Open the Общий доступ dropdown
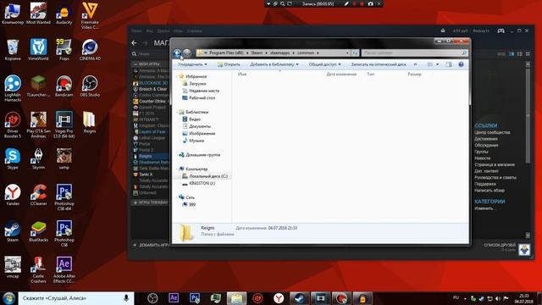Image resolution: width=542 pixels, height=305 pixels. coord(324,64)
